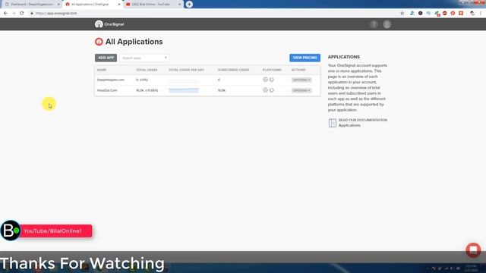Click the TOTAL USERS PER DAY header
This screenshot has width=486, height=273.
point(186,70)
